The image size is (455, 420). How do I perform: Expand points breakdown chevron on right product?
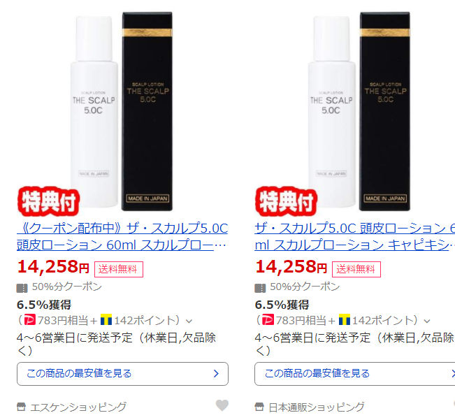click(x=427, y=321)
